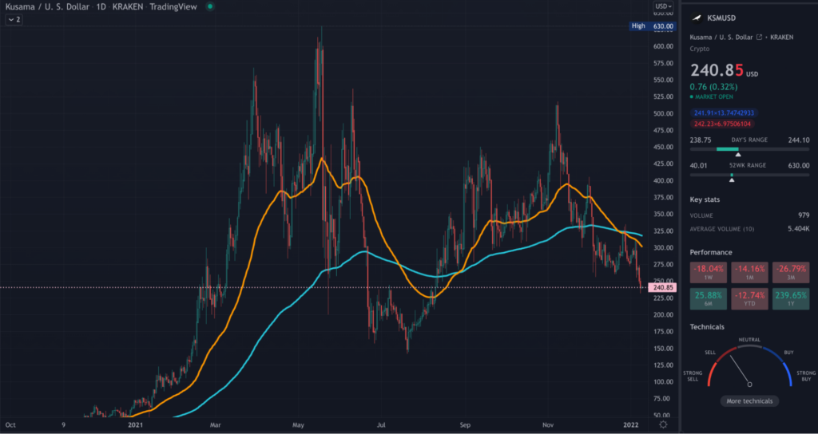This screenshot has width=818, height=434.
Task: Click the More technicals button
Action: [749, 401]
